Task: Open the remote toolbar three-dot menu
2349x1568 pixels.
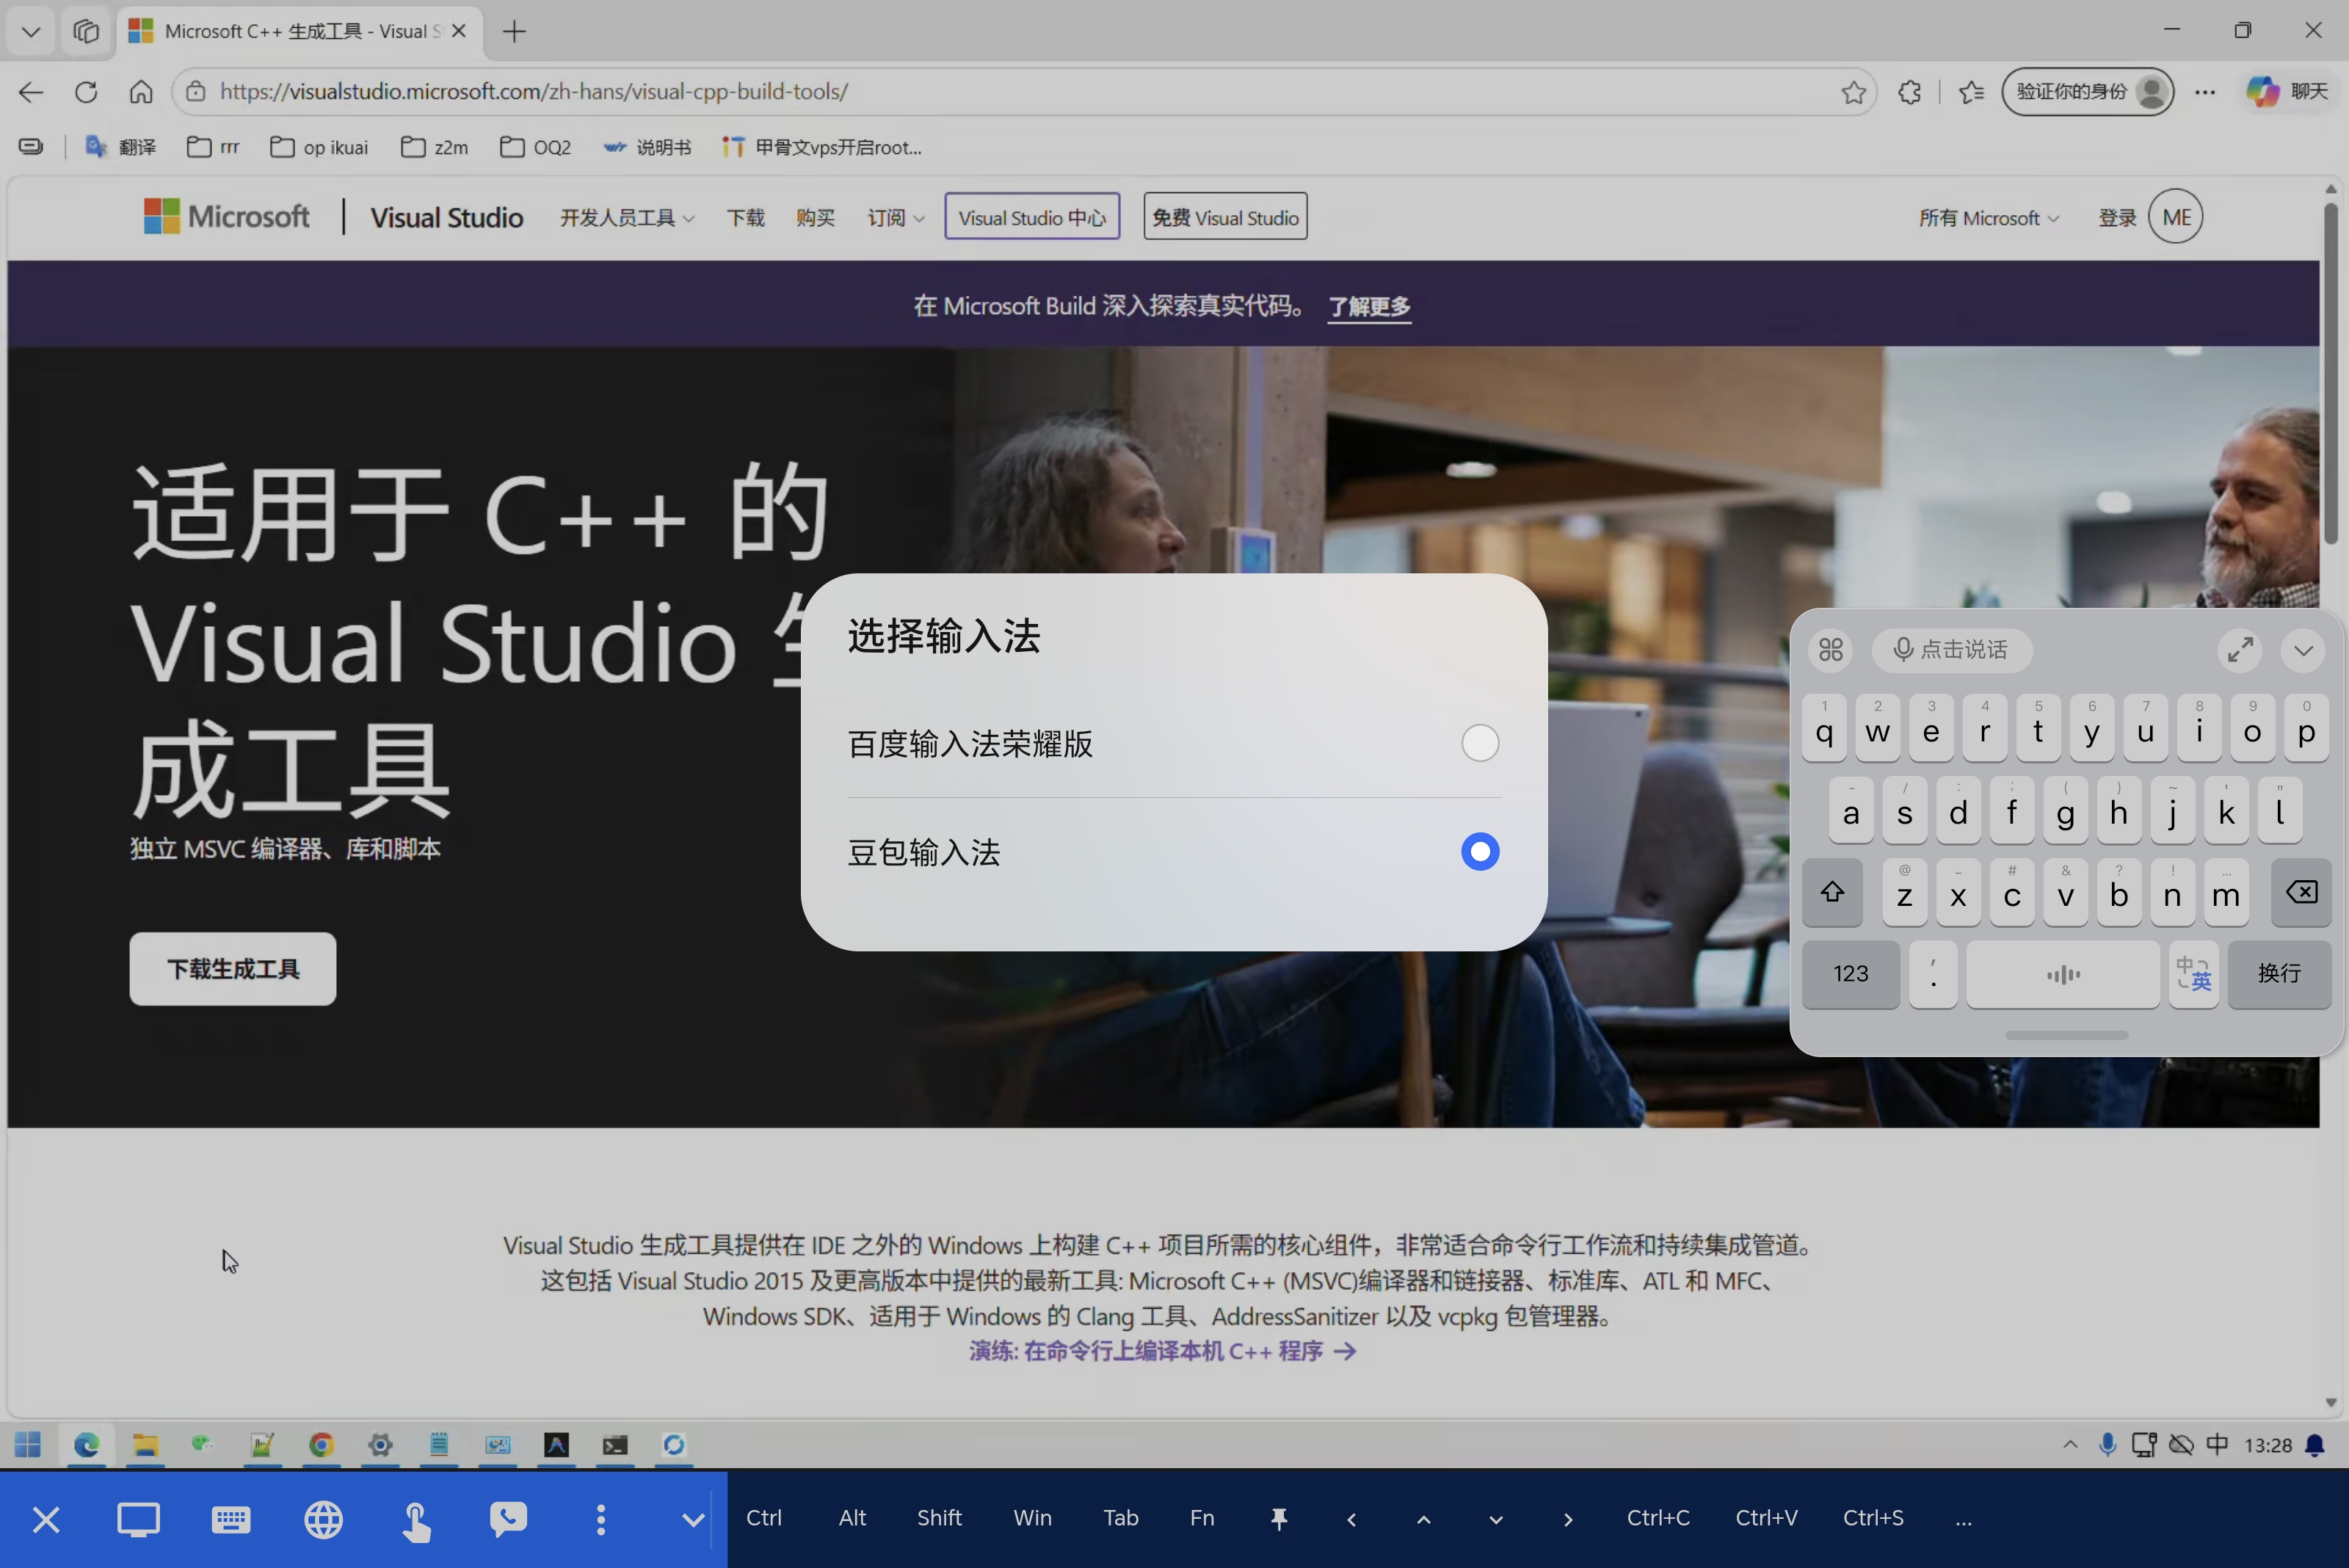Action: tap(600, 1520)
